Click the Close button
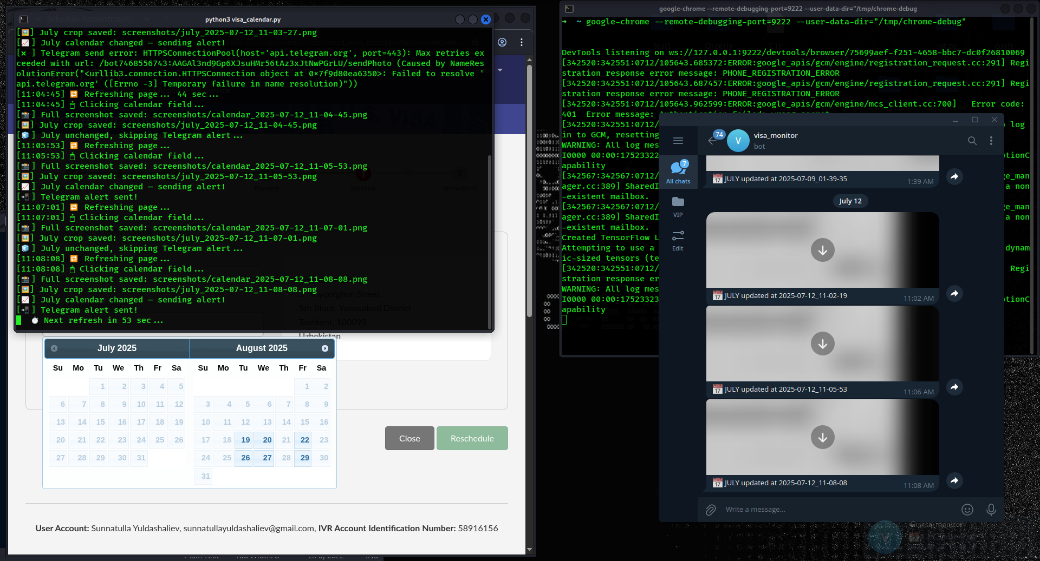This screenshot has width=1040, height=561. pyautogui.click(x=409, y=438)
